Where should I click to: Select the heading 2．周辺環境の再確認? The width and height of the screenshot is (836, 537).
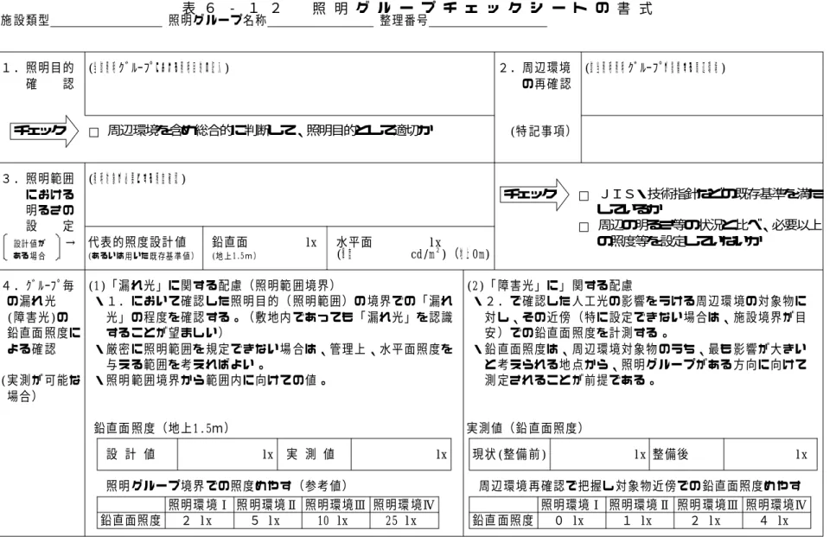[535, 76]
